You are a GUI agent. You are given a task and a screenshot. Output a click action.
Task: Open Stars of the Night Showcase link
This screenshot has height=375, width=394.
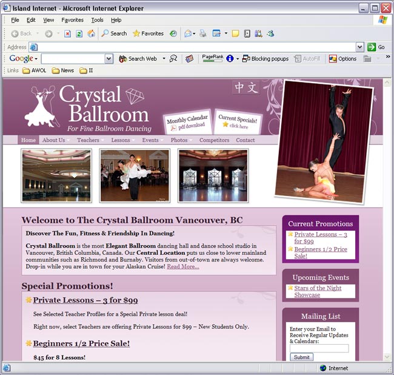[x=318, y=291]
